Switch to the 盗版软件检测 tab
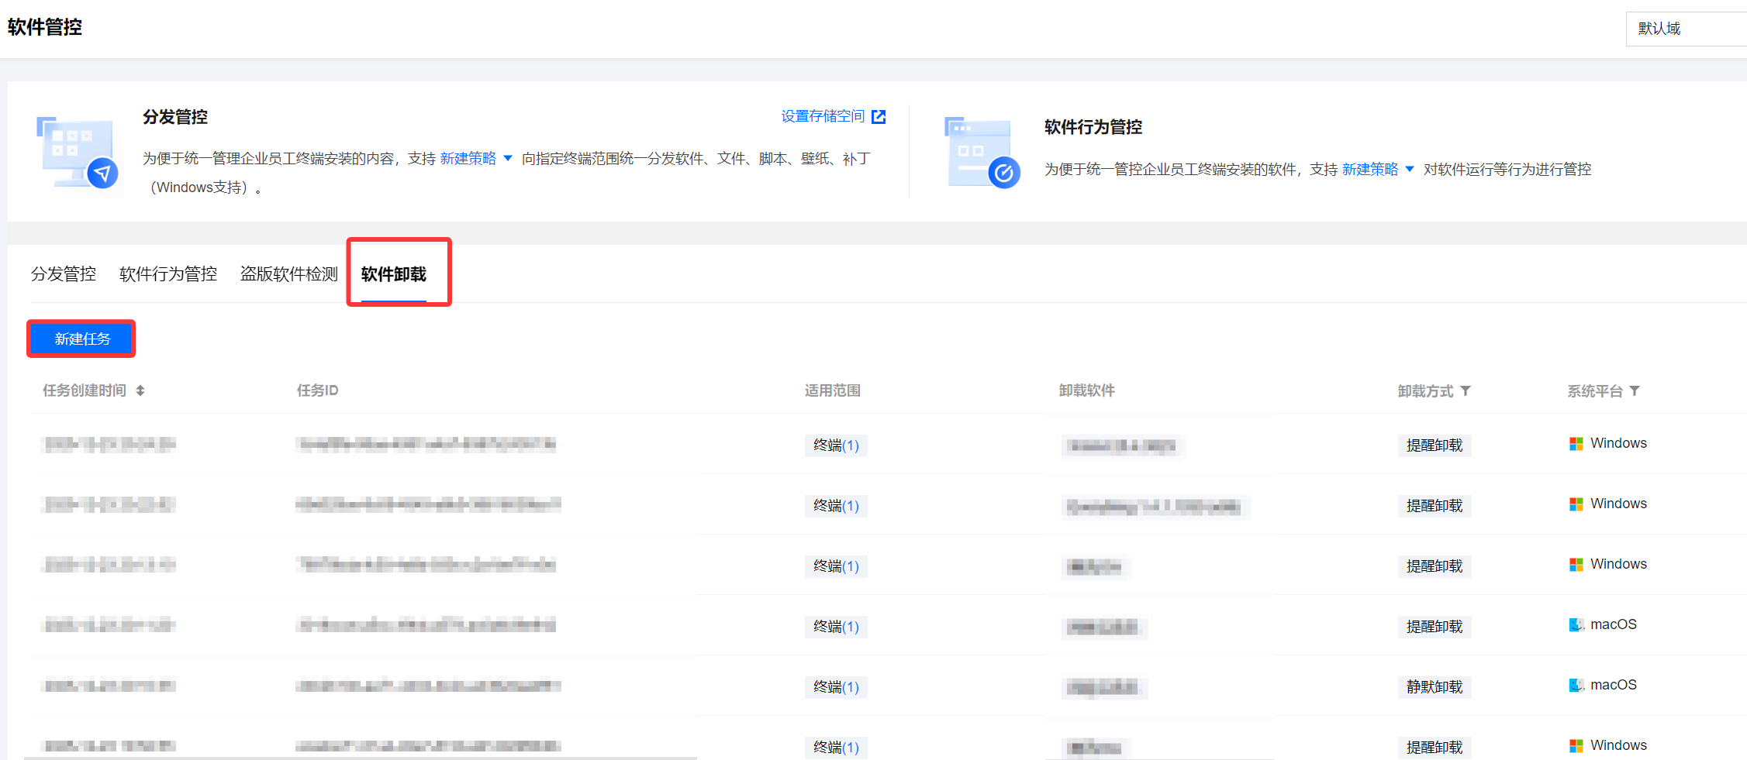 point(288,274)
